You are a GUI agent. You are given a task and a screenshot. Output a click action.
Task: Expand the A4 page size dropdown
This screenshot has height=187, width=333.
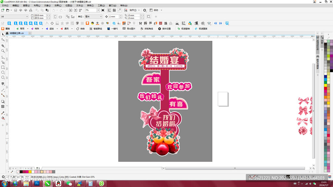[x=27, y=17]
